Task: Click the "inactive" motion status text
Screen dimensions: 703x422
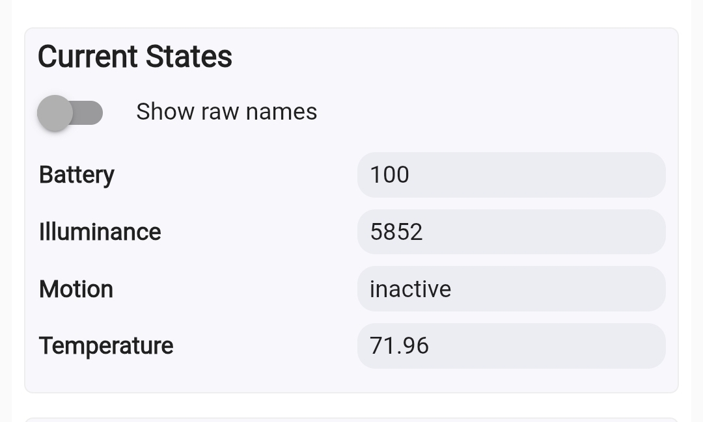Action: (410, 289)
